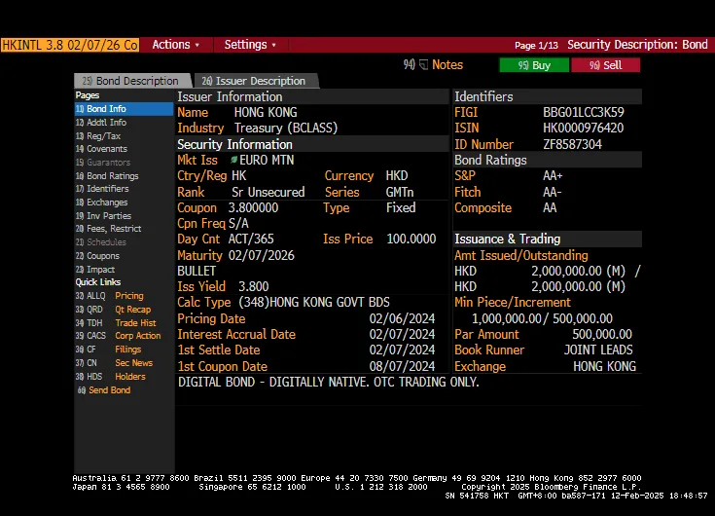
Task: Click the FIGI value BBG01LCC3K59
Action: [x=584, y=112]
